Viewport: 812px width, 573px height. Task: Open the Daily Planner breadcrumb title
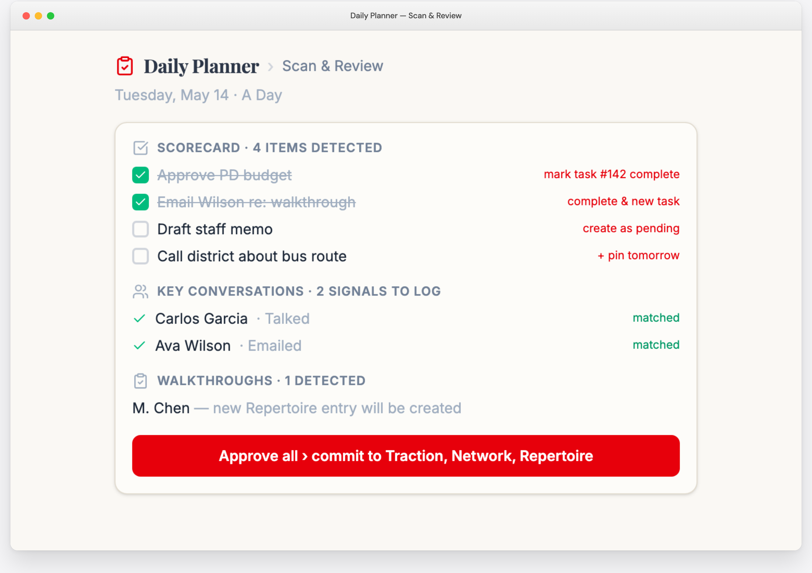pyautogui.click(x=201, y=66)
